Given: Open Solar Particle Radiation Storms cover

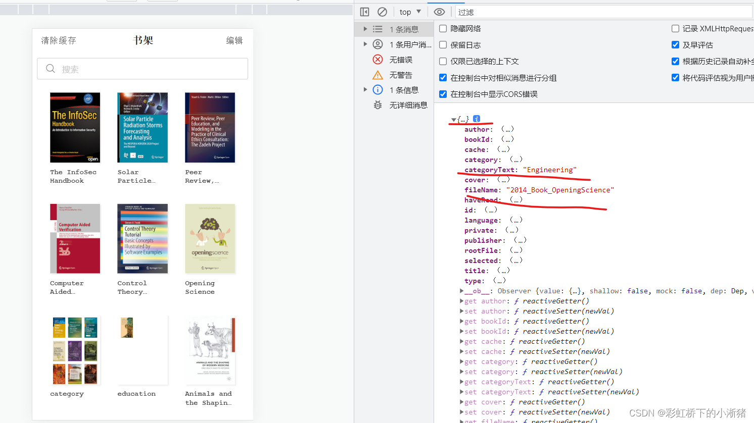Looking at the screenshot, I should pos(143,127).
